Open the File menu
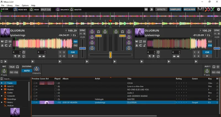 3,5
